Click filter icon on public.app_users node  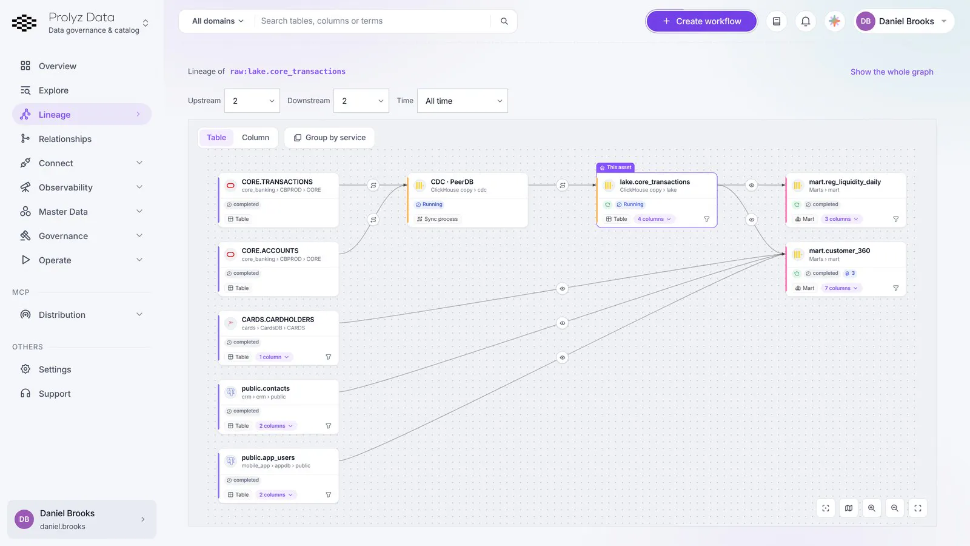click(x=329, y=495)
